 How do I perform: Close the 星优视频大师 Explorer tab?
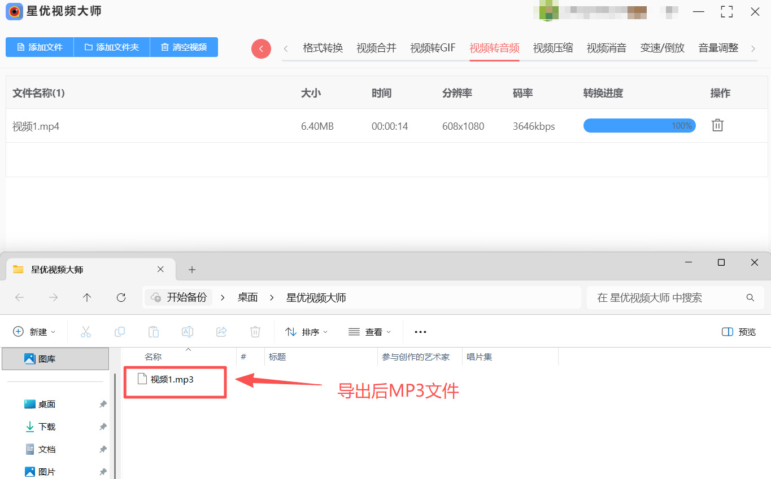160,270
